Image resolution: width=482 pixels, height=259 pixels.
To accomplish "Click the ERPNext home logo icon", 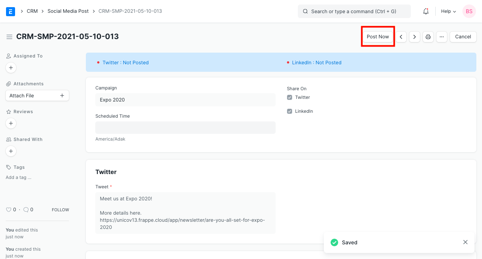I will point(11,11).
